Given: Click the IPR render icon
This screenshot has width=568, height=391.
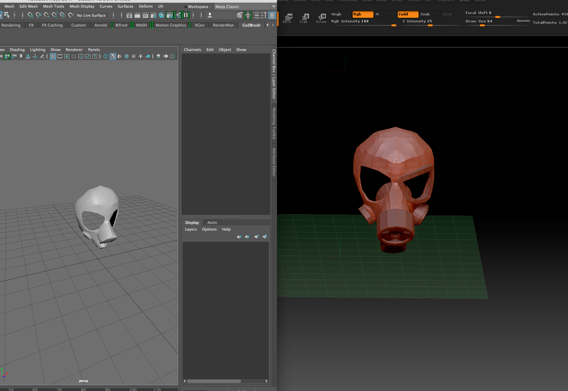Looking at the screenshot, I should pyautogui.click(x=145, y=15).
